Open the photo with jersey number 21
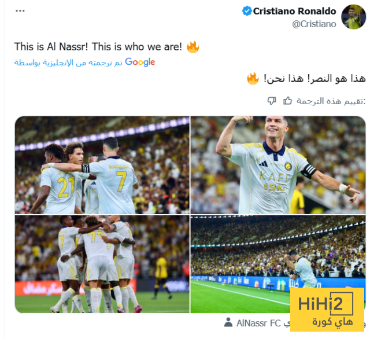Screen dimensions: 370x338 (x=102, y=165)
